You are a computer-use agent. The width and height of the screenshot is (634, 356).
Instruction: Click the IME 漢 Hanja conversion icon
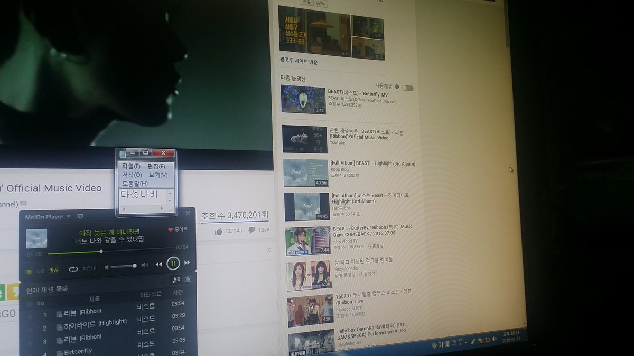pyautogui.click(x=448, y=344)
